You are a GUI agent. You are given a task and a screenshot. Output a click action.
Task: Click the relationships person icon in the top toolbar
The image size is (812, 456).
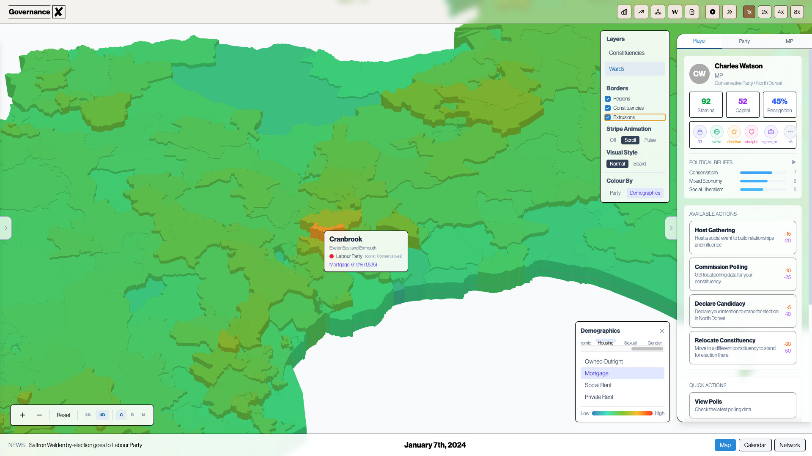658,12
